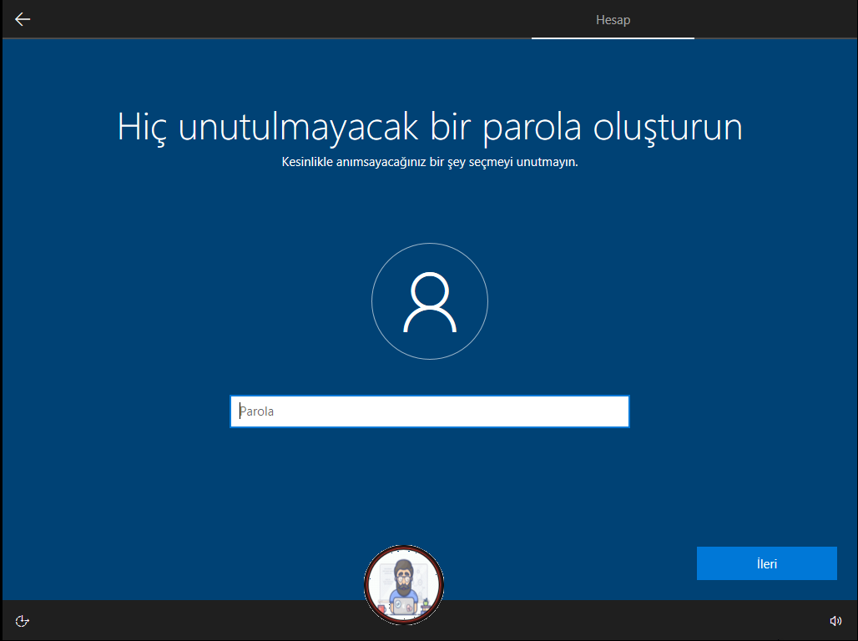The height and width of the screenshot is (641, 858).
Task: Toggle the volume speaker icon
Action: tap(835, 621)
